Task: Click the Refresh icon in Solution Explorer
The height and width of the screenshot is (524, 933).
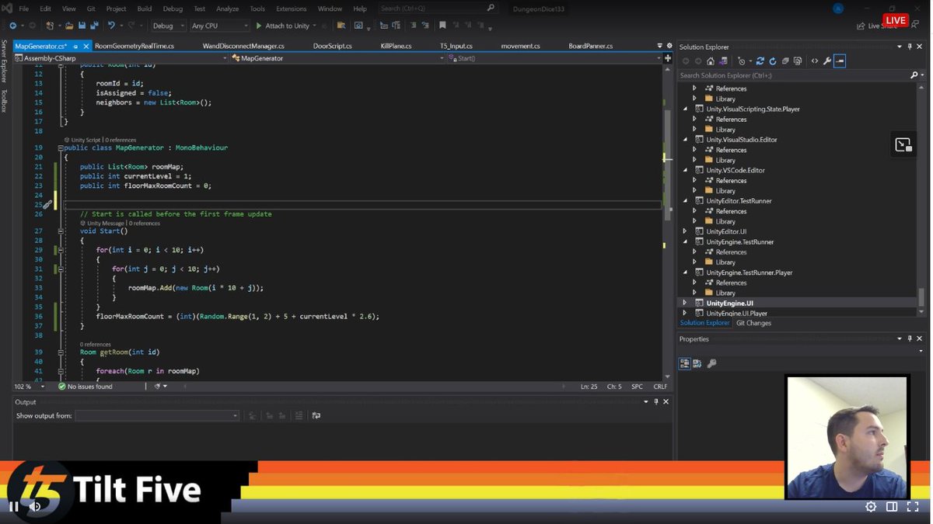Action: tap(772, 61)
